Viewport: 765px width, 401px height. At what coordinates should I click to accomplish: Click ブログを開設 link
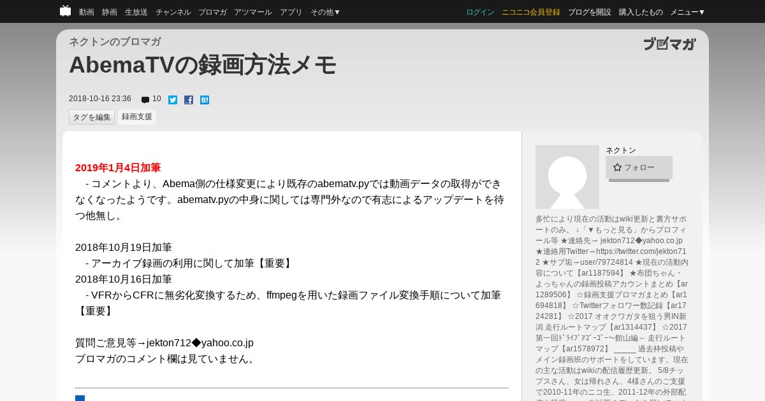click(x=590, y=12)
